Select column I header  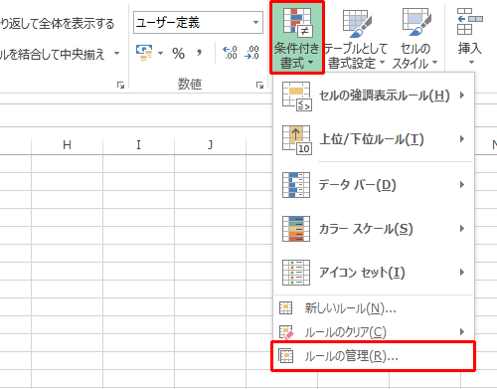(138, 145)
